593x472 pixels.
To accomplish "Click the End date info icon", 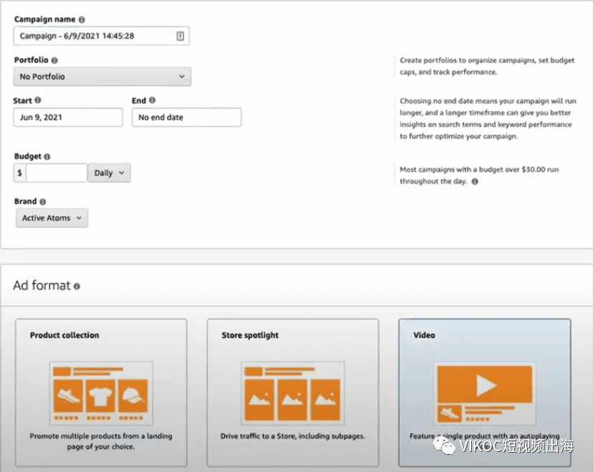I will [x=152, y=100].
